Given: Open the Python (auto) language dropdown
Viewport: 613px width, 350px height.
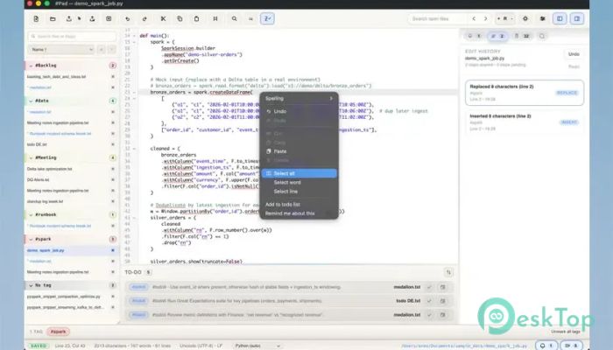Looking at the screenshot, I should 257,346.
